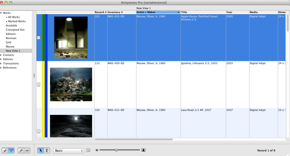This screenshot has height=156, width=290.
Task: Click the pencil edit button
Action: (21, 150)
